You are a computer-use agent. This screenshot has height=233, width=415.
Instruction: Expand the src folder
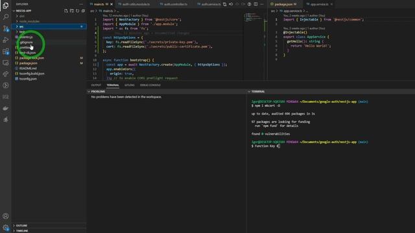tap(49, 27)
